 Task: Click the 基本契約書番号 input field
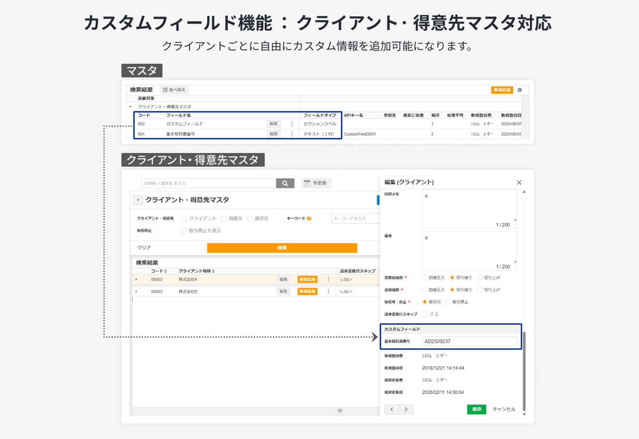point(469,342)
